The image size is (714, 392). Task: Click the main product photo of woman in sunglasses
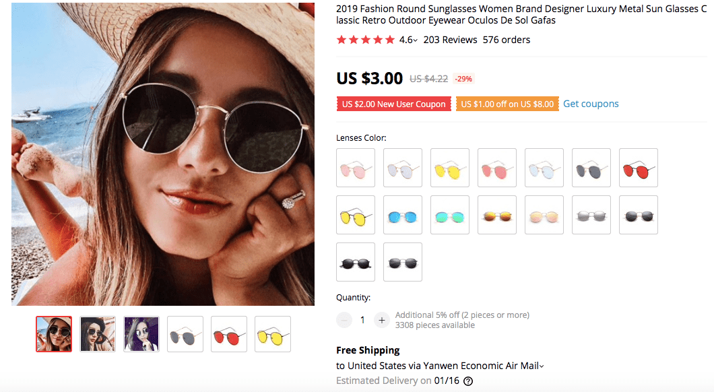tap(163, 154)
